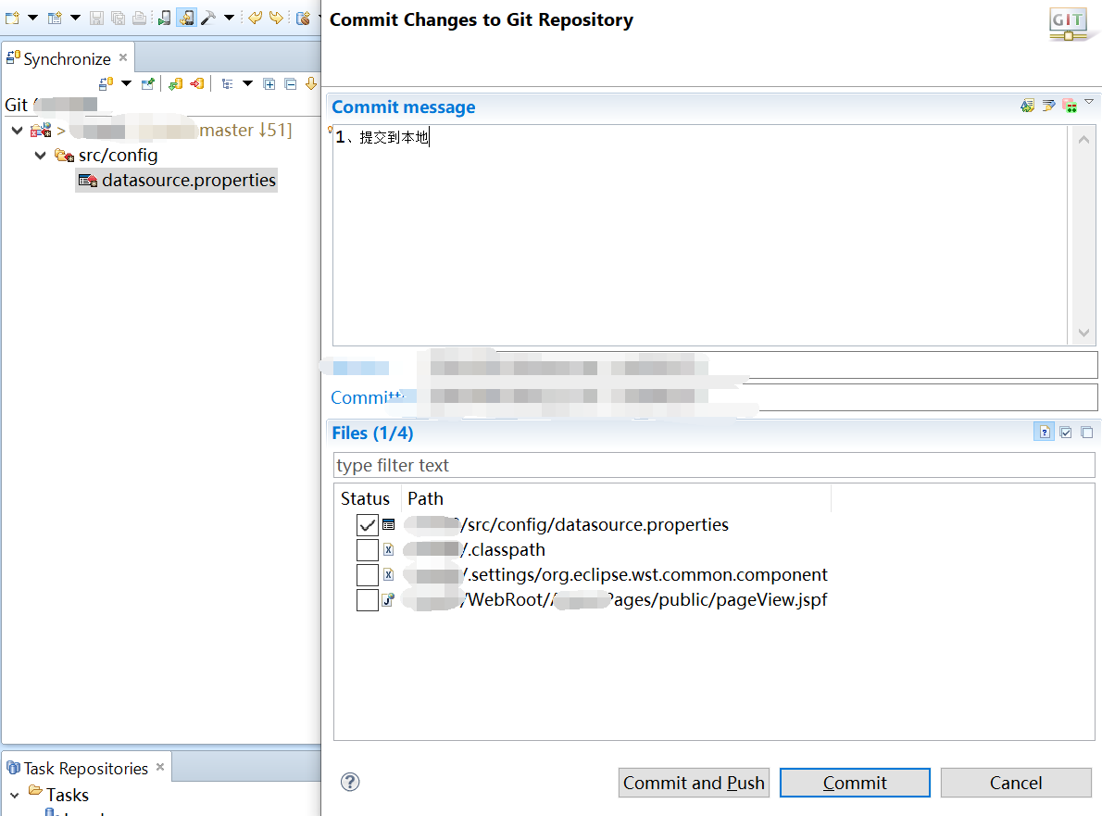Image resolution: width=1102 pixels, height=816 pixels.
Task: Click the Push icon in Synchronize toolbar
Action: tap(196, 84)
